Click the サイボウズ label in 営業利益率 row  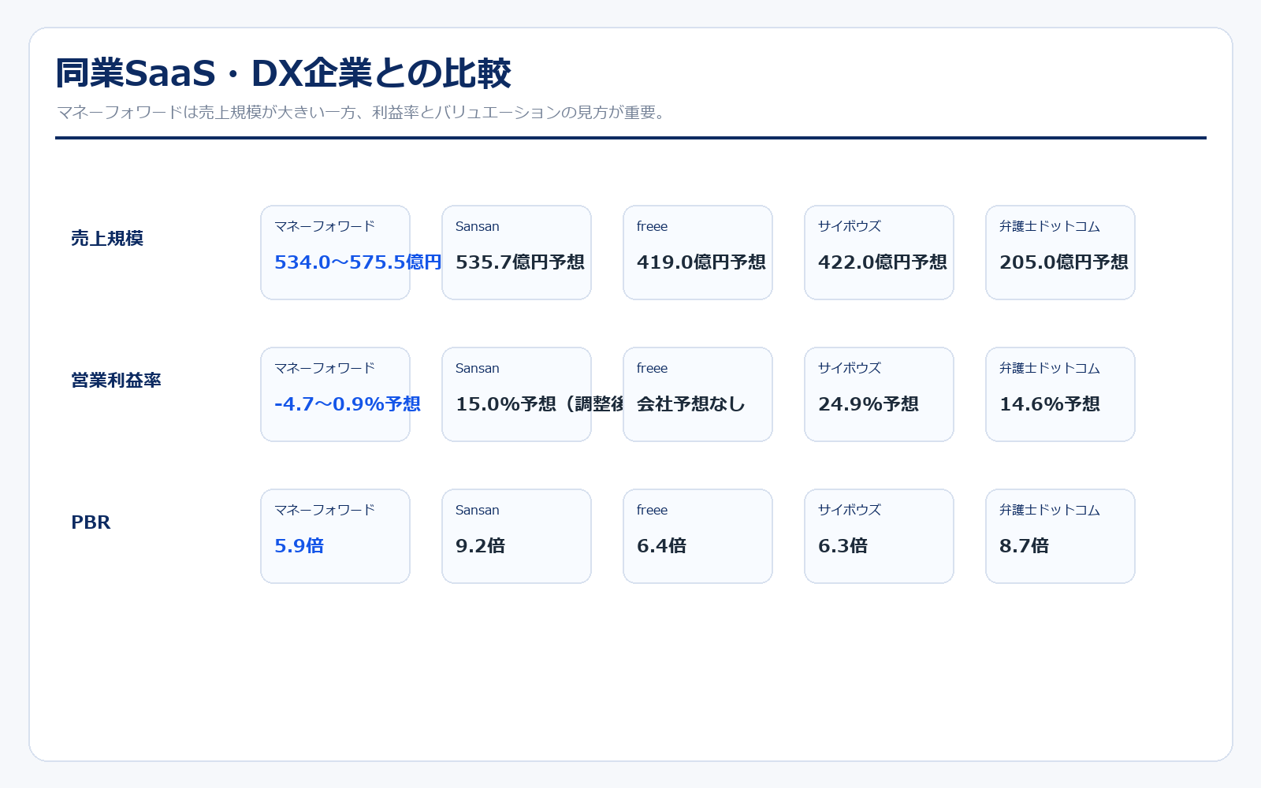[x=850, y=368]
